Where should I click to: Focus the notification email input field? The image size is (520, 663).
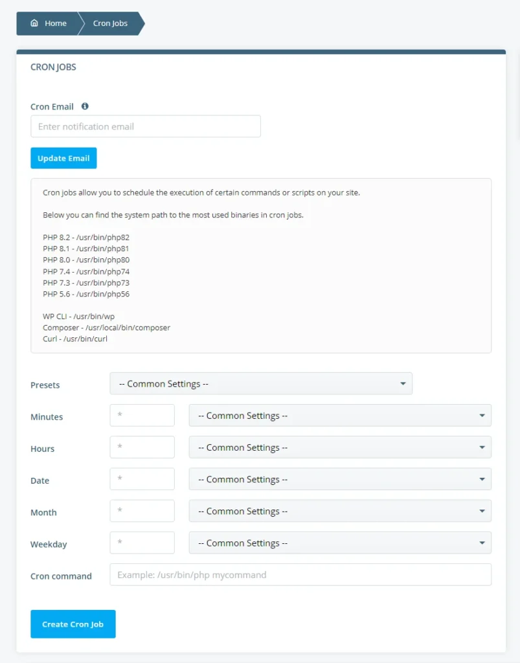146,127
